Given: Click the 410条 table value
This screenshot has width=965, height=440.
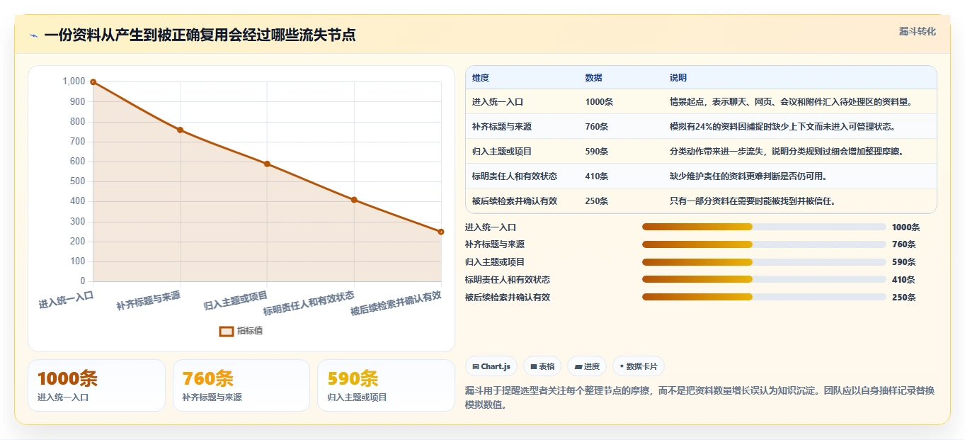Looking at the screenshot, I should [596, 176].
